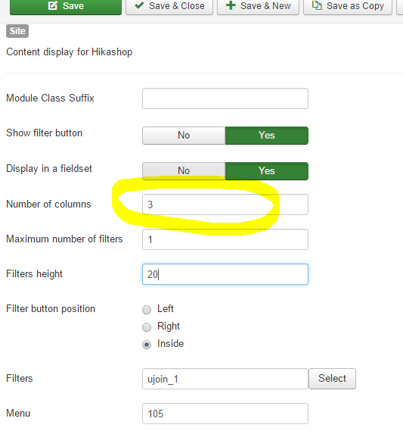Viewport: 403px width, 431px height.
Task: Focus the Number of columns field
Action: (225, 205)
